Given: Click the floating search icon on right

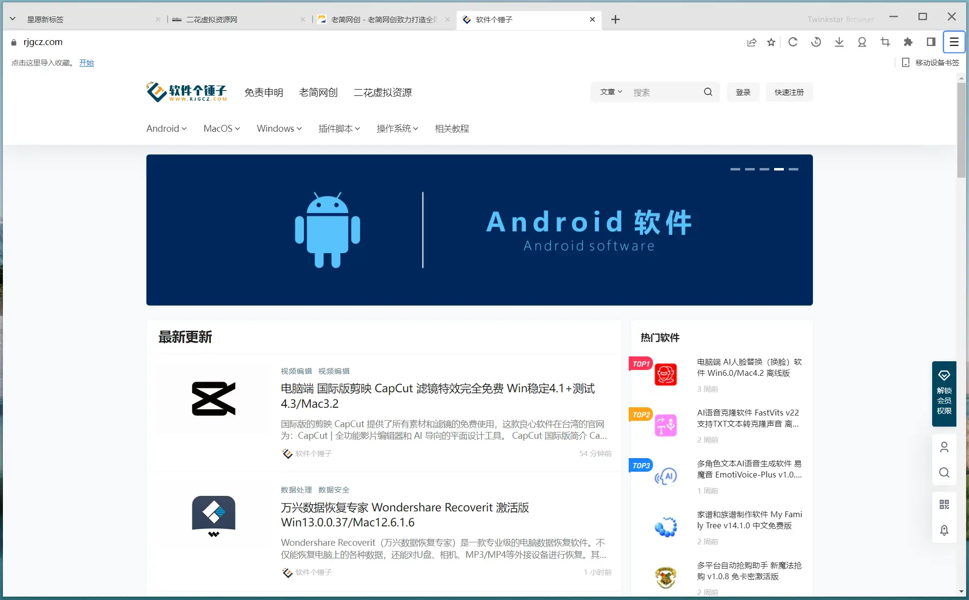Looking at the screenshot, I should click(x=944, y=473).
